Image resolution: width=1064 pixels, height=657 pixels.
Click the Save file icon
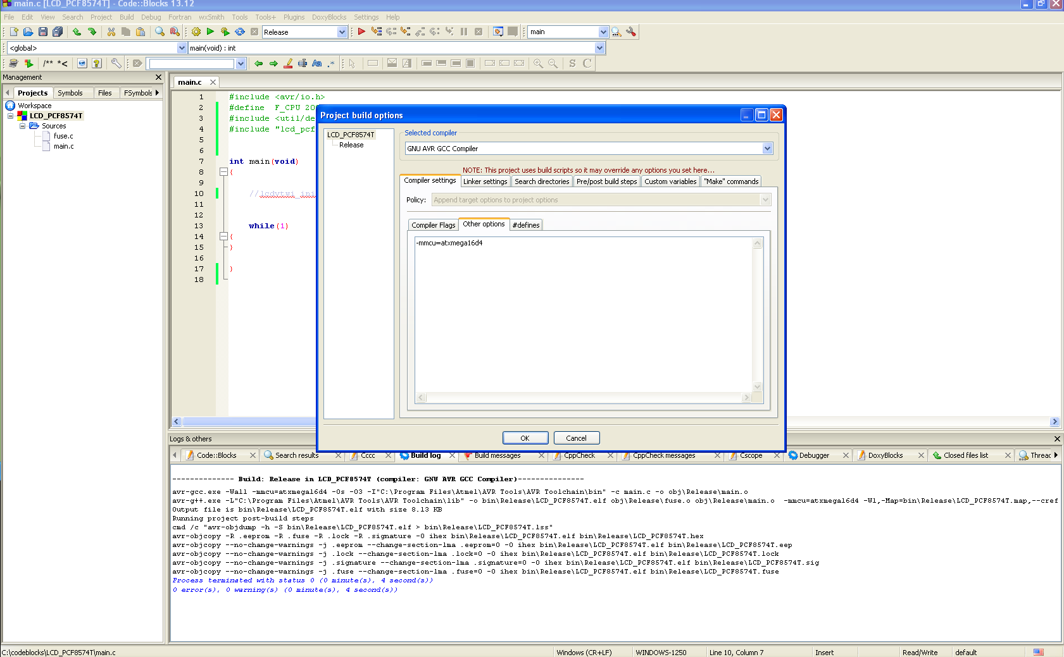pyautogui.click(x=43, y=32)
